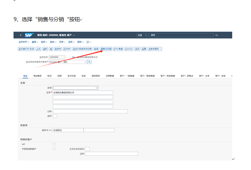Image resolution: width=251 pixels, height=170 pixels.
Task: Expand the title salutation dropdown under 名称
Action: [x=97, y=88]
